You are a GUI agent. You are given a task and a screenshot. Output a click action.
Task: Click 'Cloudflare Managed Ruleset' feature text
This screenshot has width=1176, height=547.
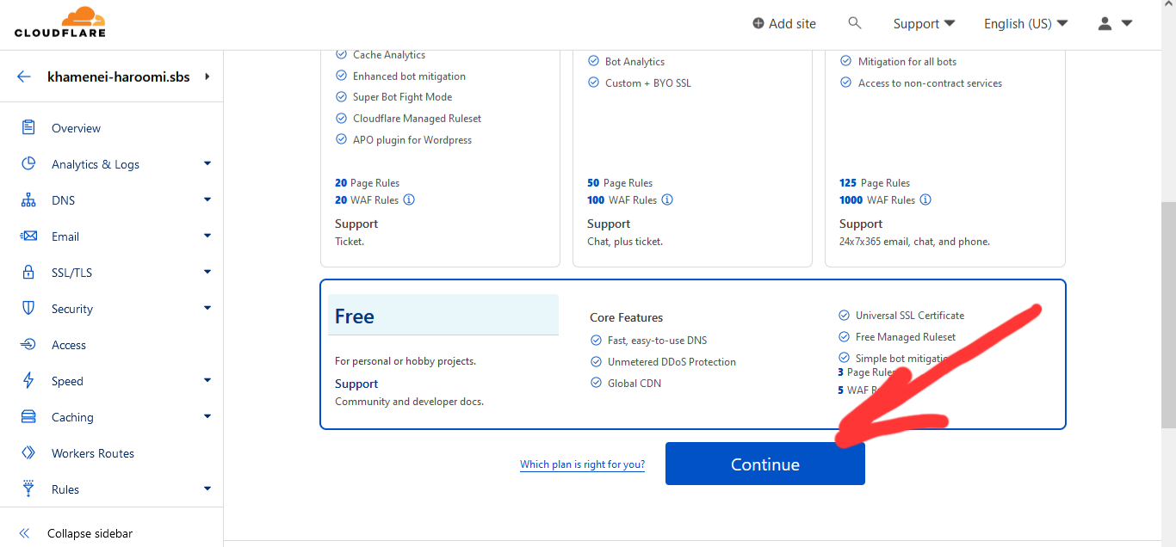[417, 119]
